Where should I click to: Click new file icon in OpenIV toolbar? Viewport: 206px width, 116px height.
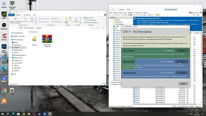[110, 15]
